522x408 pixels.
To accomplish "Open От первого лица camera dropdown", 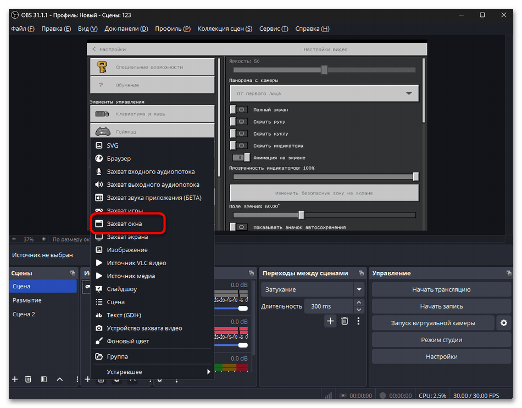I will (324, 93).
